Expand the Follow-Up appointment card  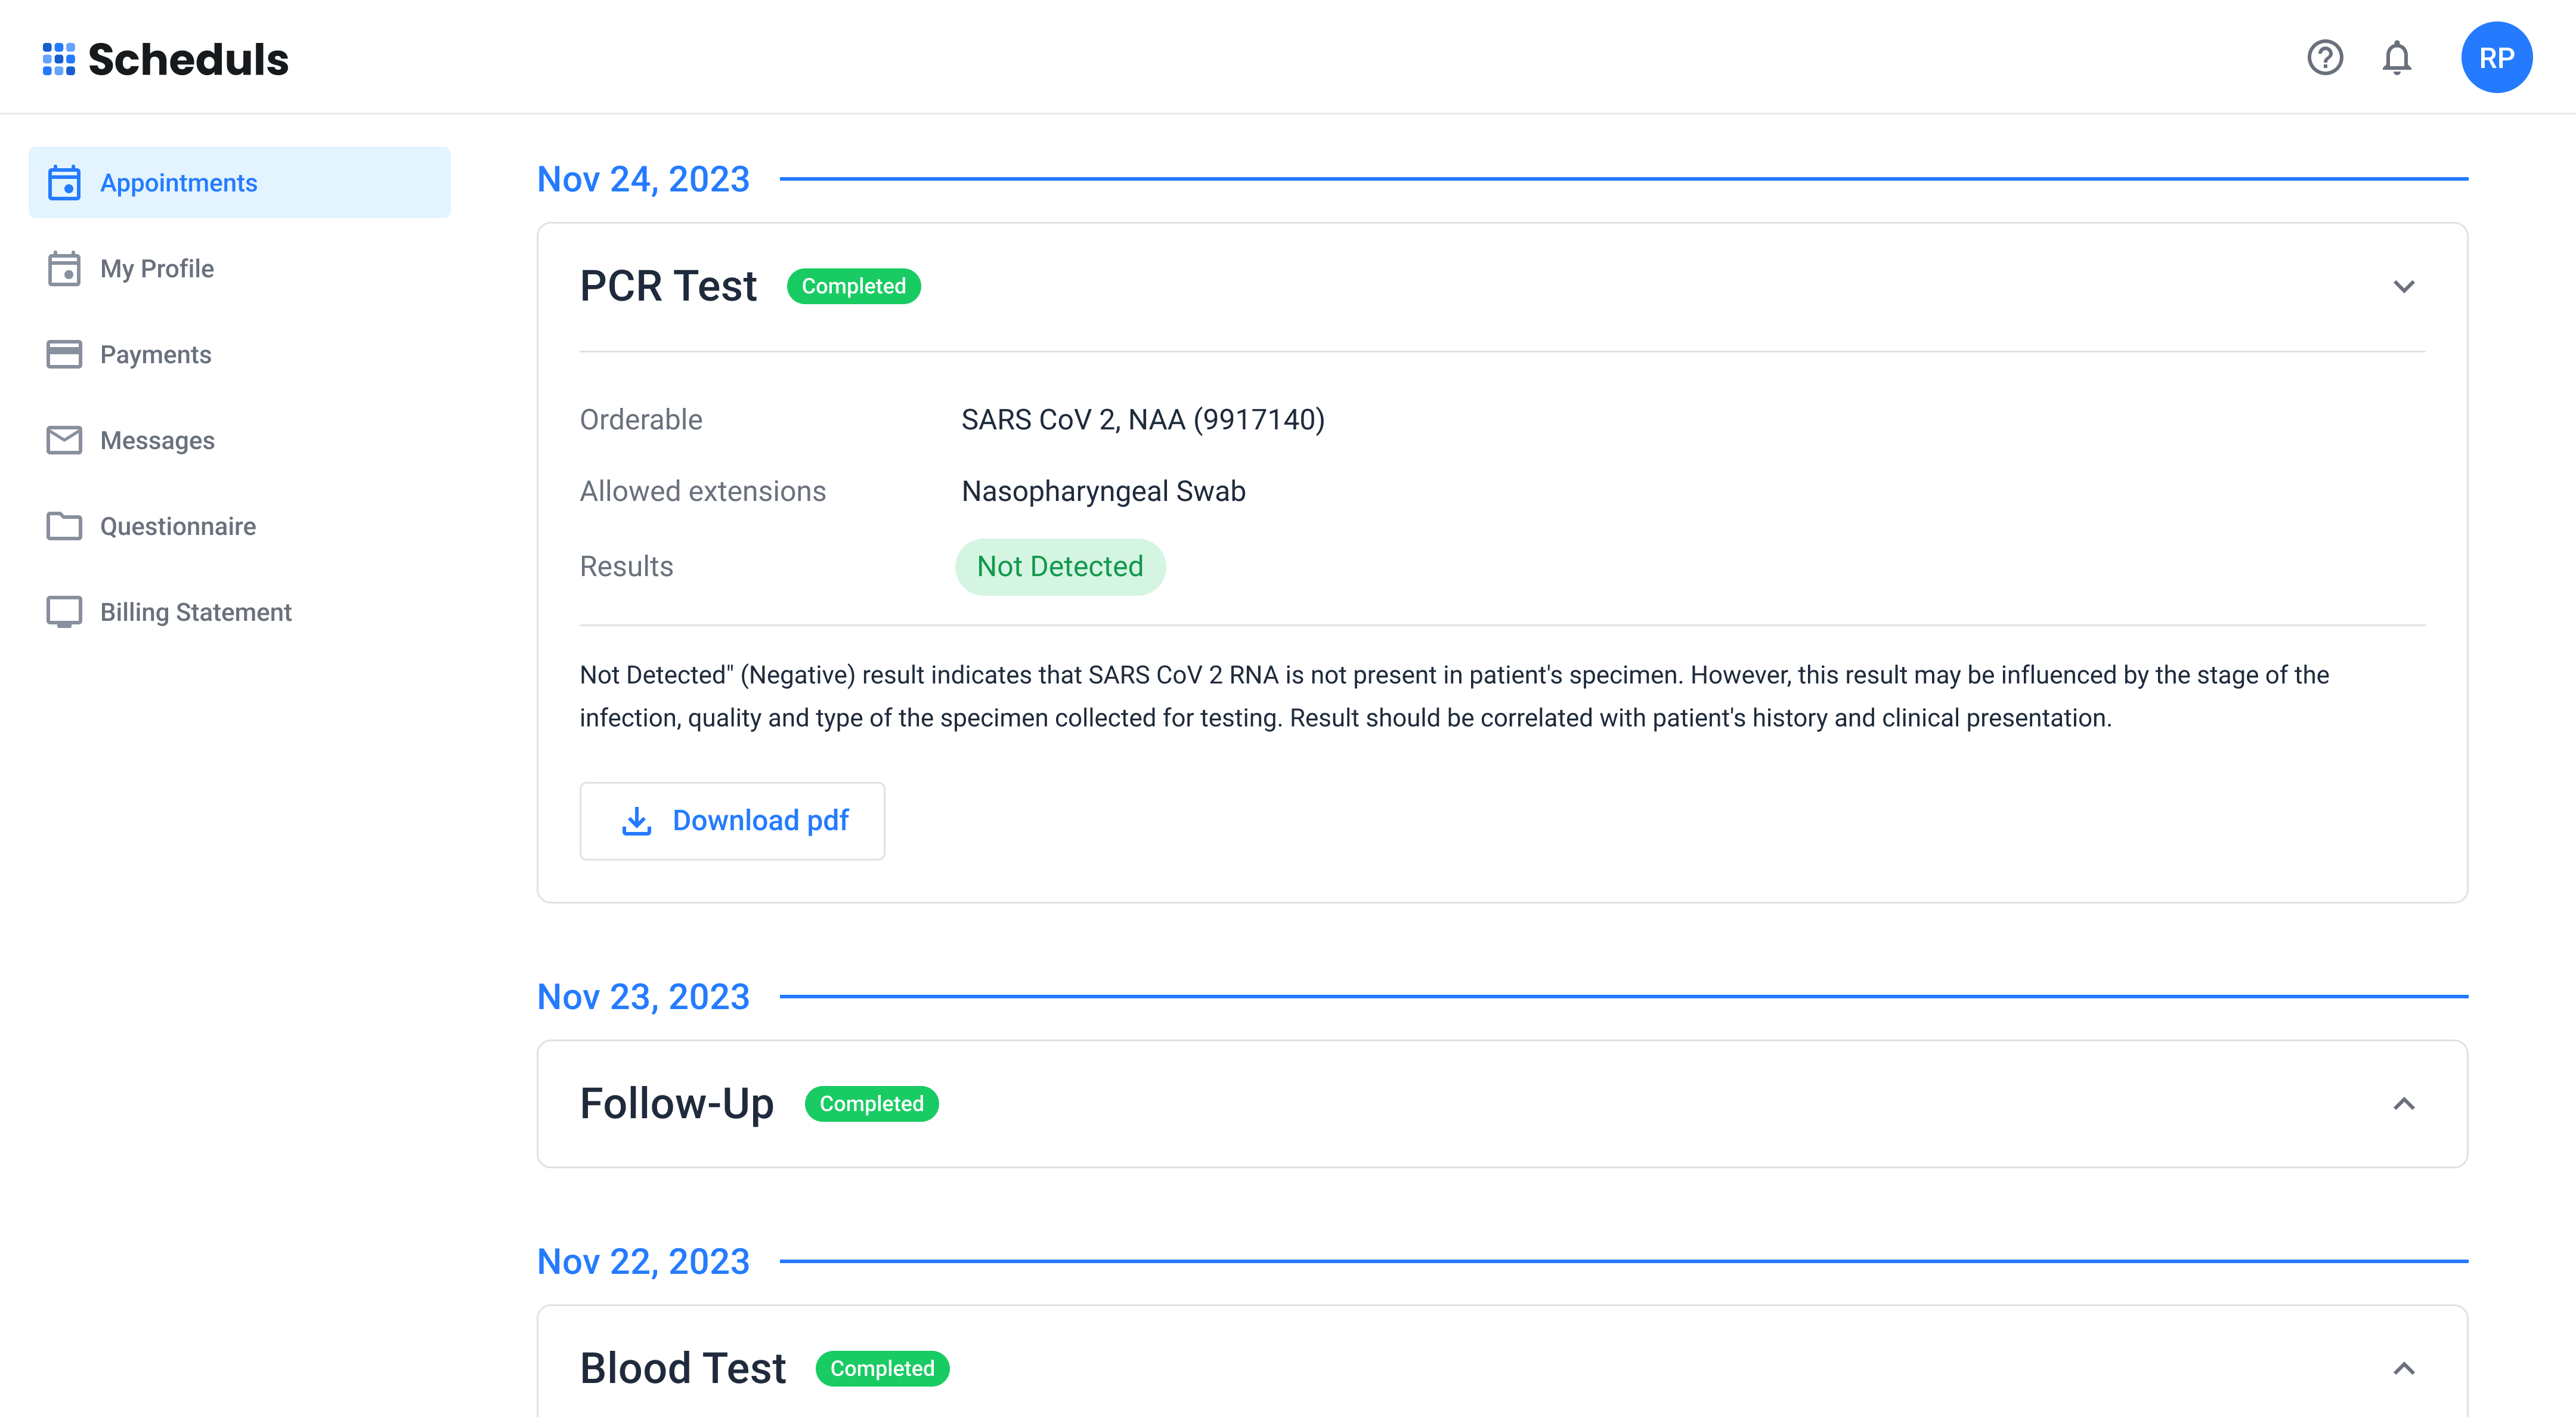click(2404, 1104)
